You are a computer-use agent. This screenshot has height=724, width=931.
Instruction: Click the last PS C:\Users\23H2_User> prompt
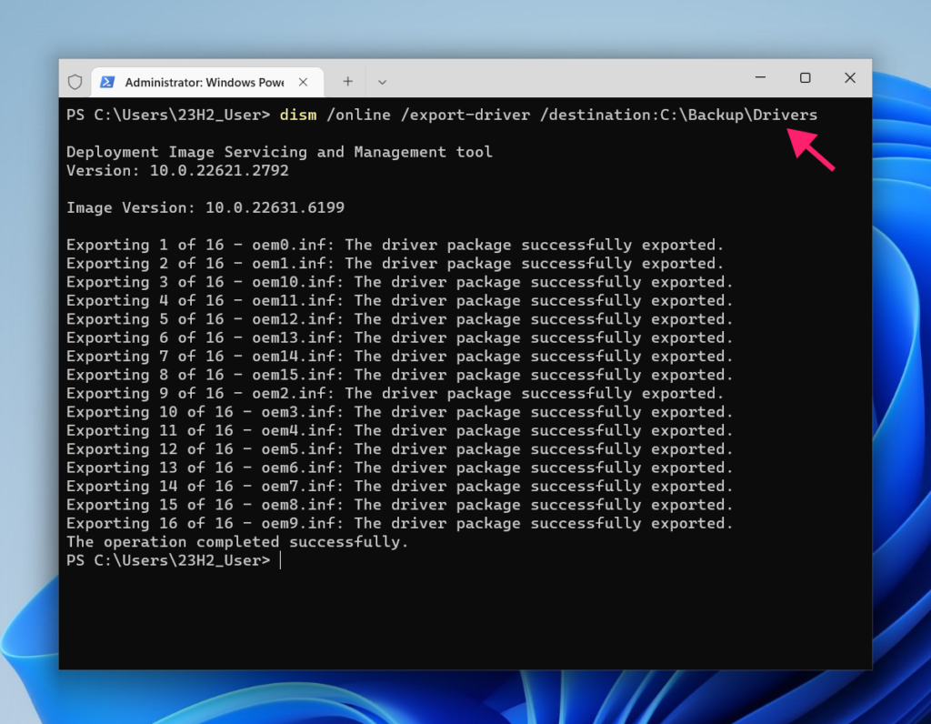pyautogui.click(x=168, y=560)
